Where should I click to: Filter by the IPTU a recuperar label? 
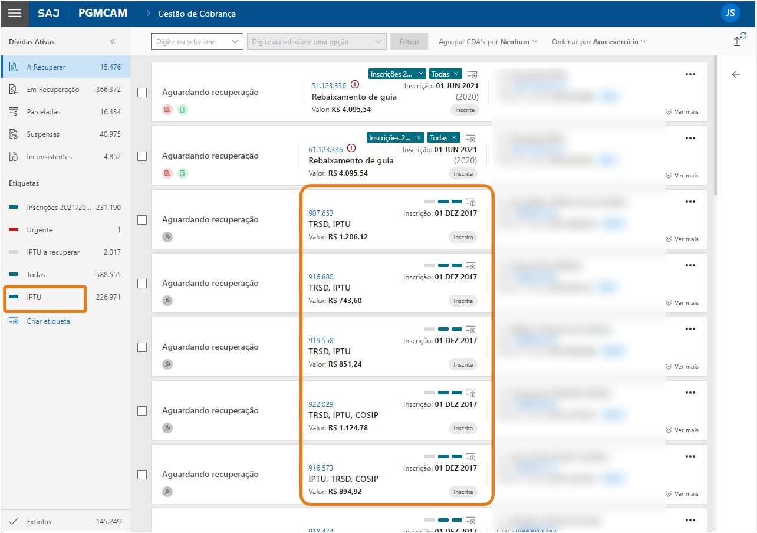(65, 252)
